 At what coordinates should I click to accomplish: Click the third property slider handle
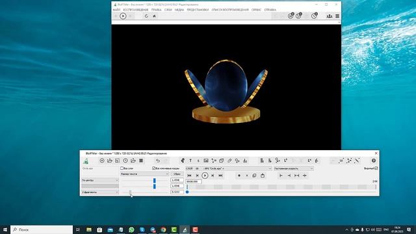click(x=130, y=192)
